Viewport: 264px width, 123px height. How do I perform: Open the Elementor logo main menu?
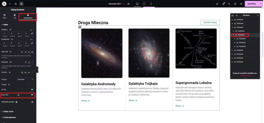pos(4,4)
